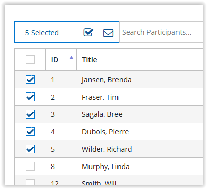Open the Fraser, Tim participant entry
Screen dimensions: 207x189
pyautogui.click(x=100, y=97)
